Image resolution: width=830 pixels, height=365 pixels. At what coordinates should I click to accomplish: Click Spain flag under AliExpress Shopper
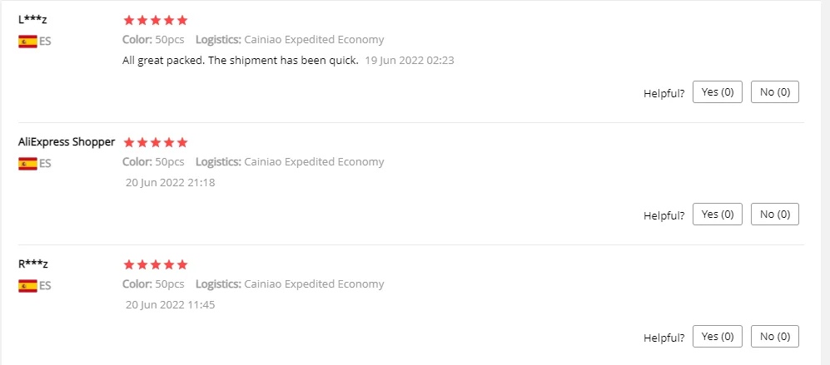click(27, 163)
